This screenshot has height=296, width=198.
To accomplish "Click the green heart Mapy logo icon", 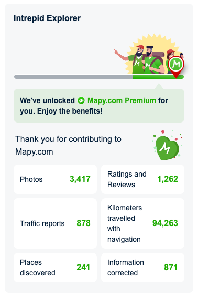I will click(167, 148).
